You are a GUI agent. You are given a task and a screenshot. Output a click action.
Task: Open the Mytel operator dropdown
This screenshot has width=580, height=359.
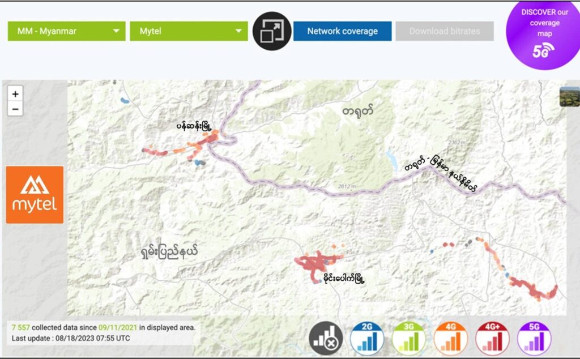pyautogui.click(x=189, y=31)
